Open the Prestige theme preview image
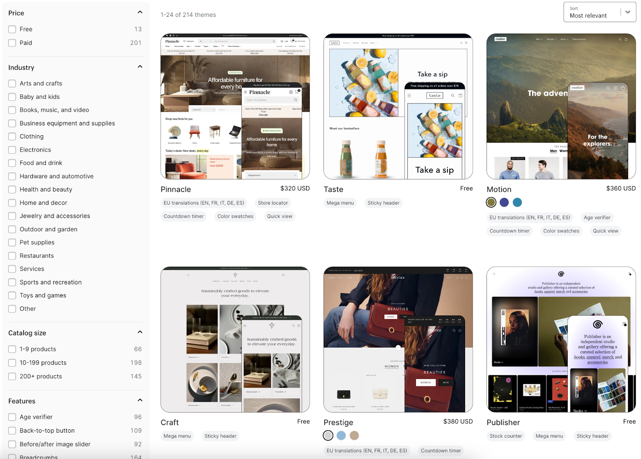 [x=398, y=340]
